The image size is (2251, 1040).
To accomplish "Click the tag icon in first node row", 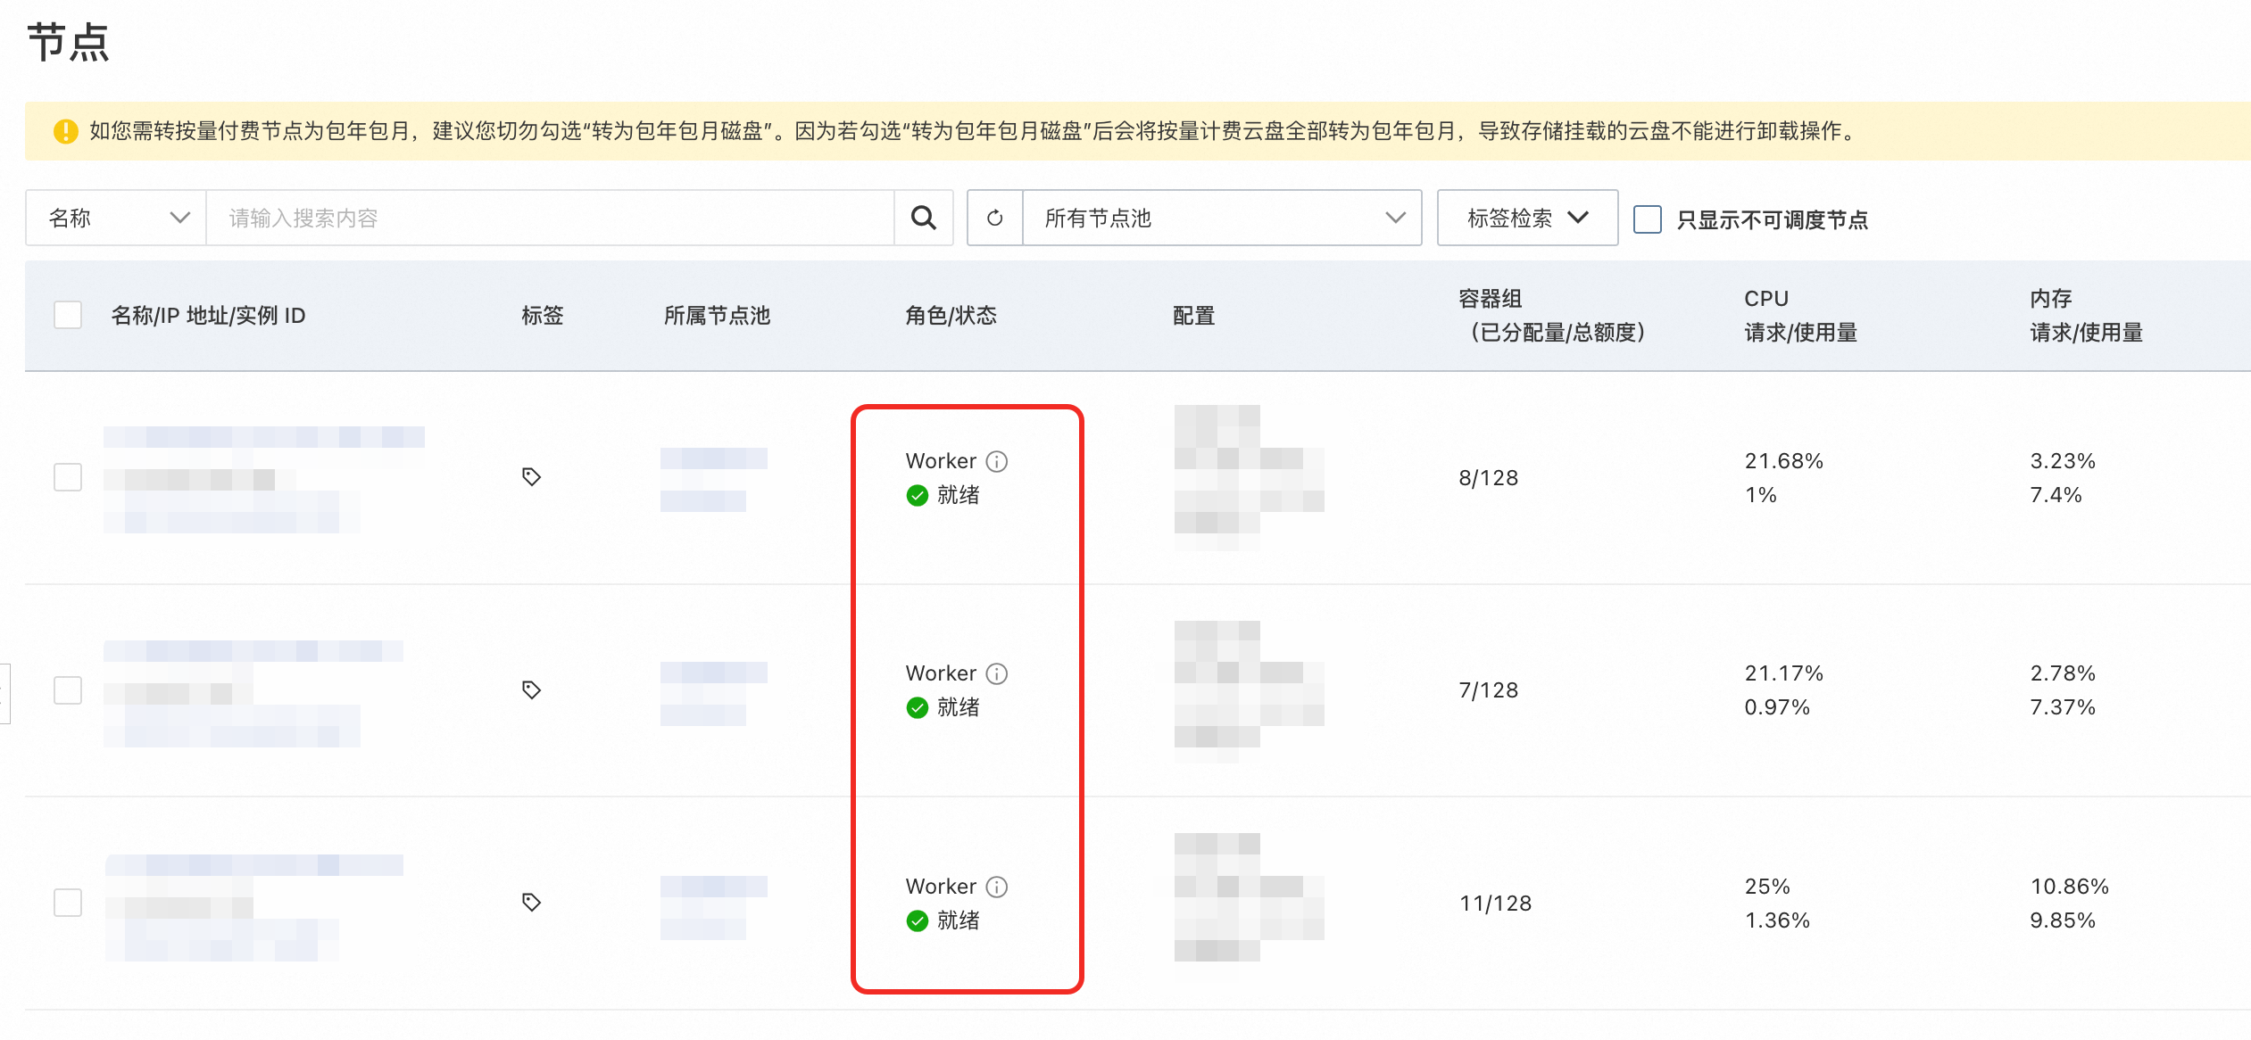I will coord(531,476).
